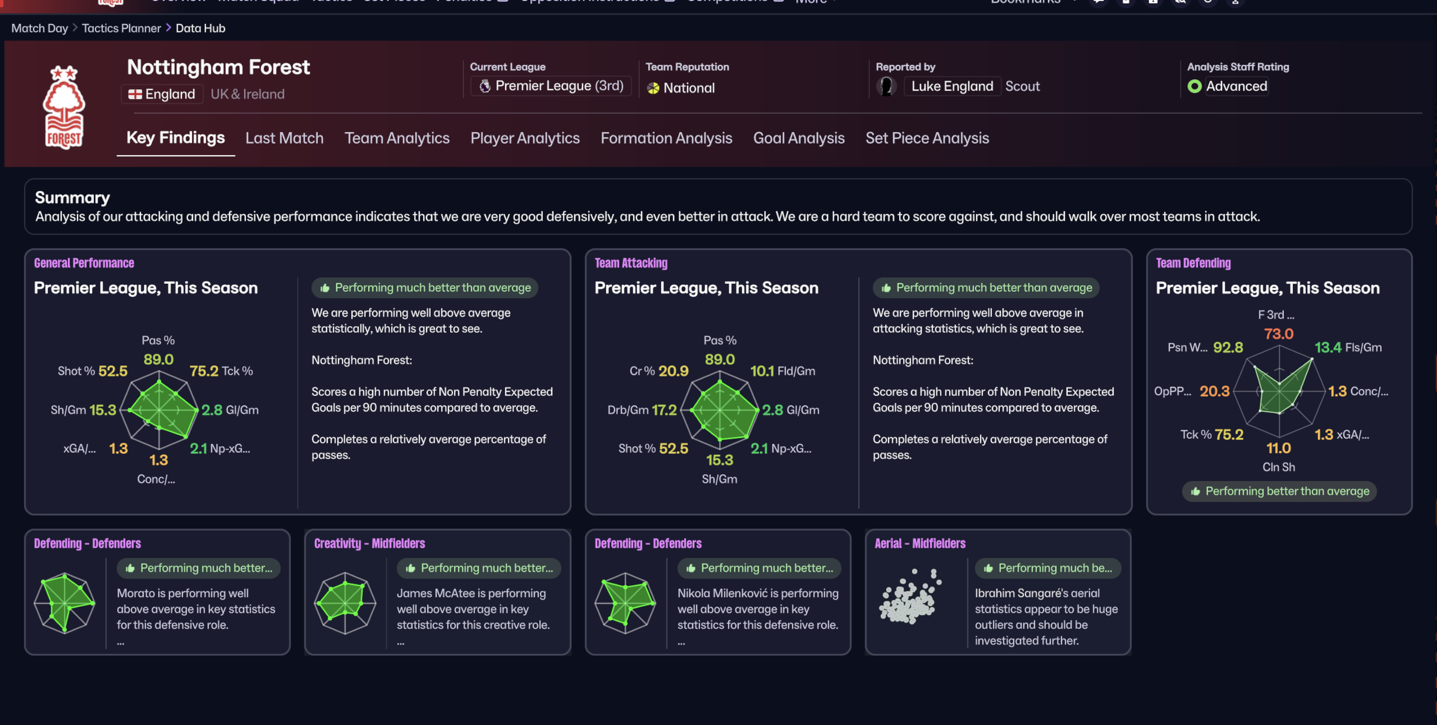The width and height of the screenshot is (1437, 725).
Task: Switch to the Last Match tab
Action: 284,138
